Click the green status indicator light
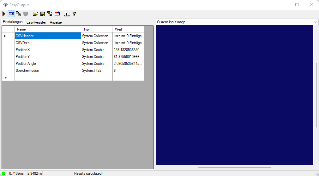 click(3, 173)
